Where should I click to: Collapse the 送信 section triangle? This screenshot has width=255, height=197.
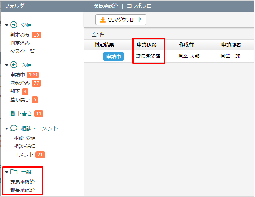tap(6, 65)
